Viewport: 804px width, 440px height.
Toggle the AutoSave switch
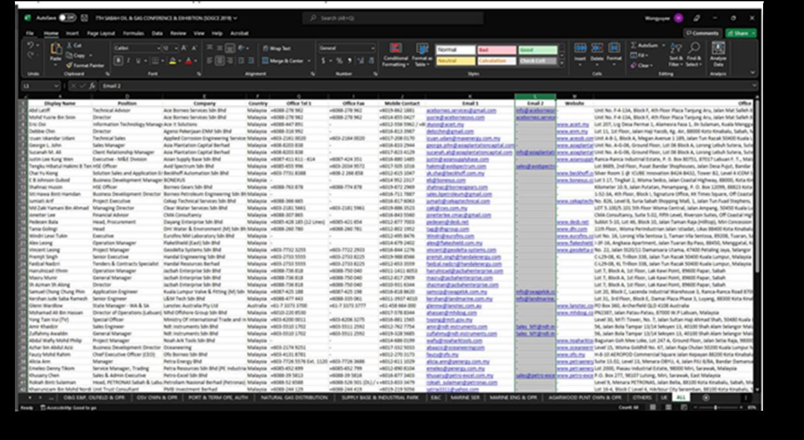(x=67, y=18)
